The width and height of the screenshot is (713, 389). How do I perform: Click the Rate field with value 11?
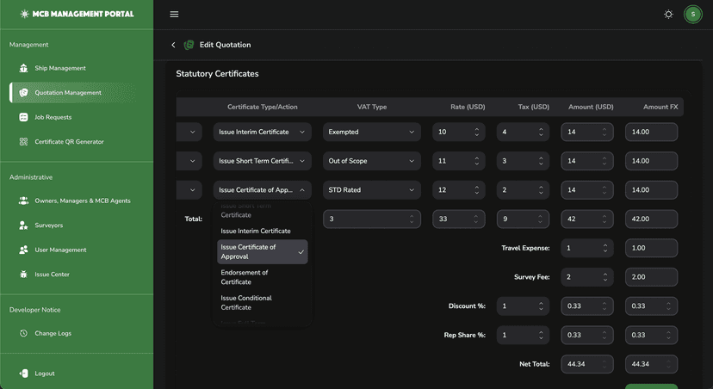[x=459, y=161]
